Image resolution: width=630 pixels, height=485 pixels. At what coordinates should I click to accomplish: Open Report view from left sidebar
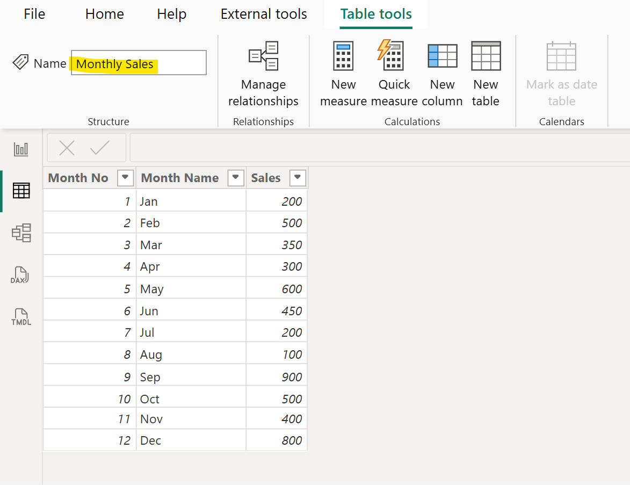(21, 149)
